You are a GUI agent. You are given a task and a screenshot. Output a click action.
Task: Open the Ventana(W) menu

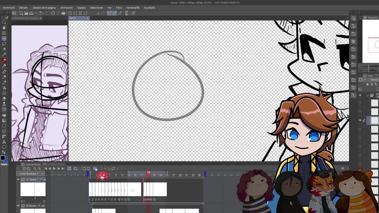point(133,8)
